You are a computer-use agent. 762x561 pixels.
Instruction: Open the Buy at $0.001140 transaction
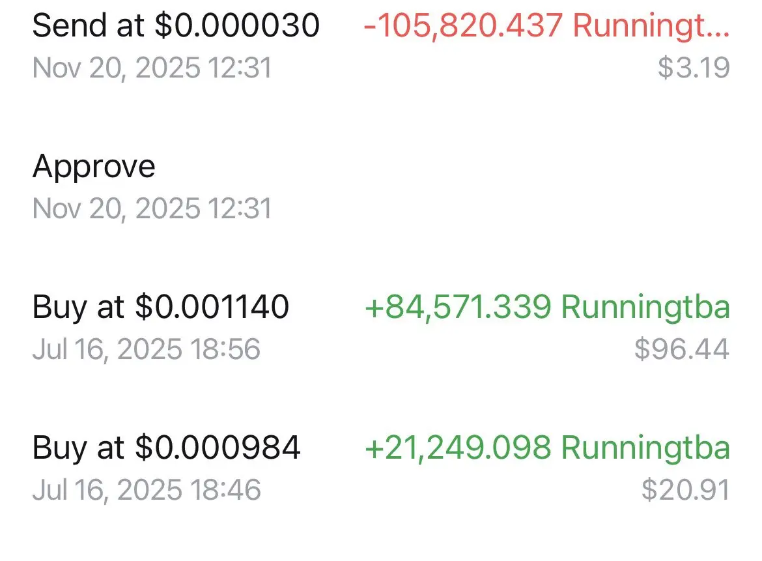(381, 328)
